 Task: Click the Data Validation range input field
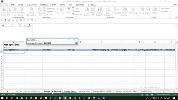click(51, 43)
